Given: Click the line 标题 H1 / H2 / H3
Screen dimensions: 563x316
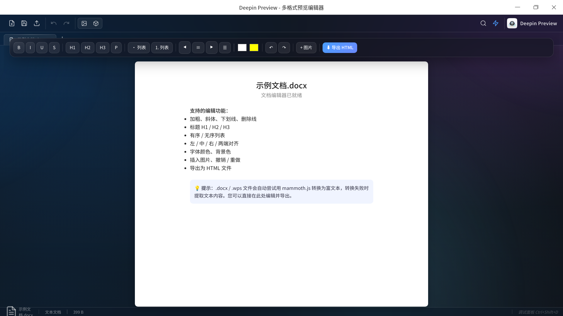Looking at the screenshot, I should pyautogui.click(x=210, y=127).
